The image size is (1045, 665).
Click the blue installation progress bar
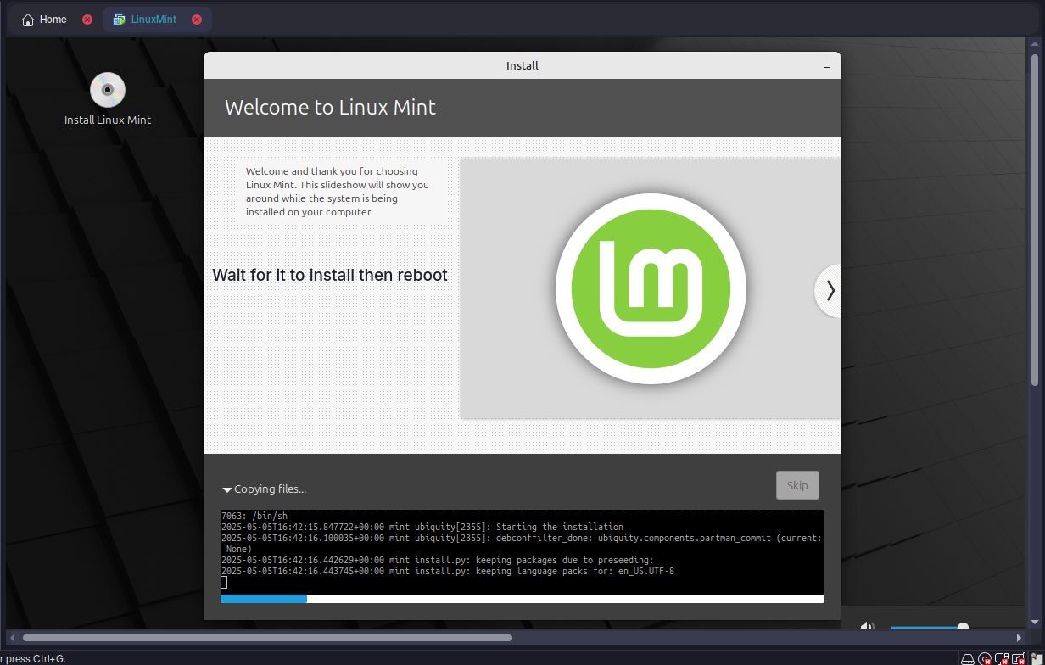click(x=264, y=599)
